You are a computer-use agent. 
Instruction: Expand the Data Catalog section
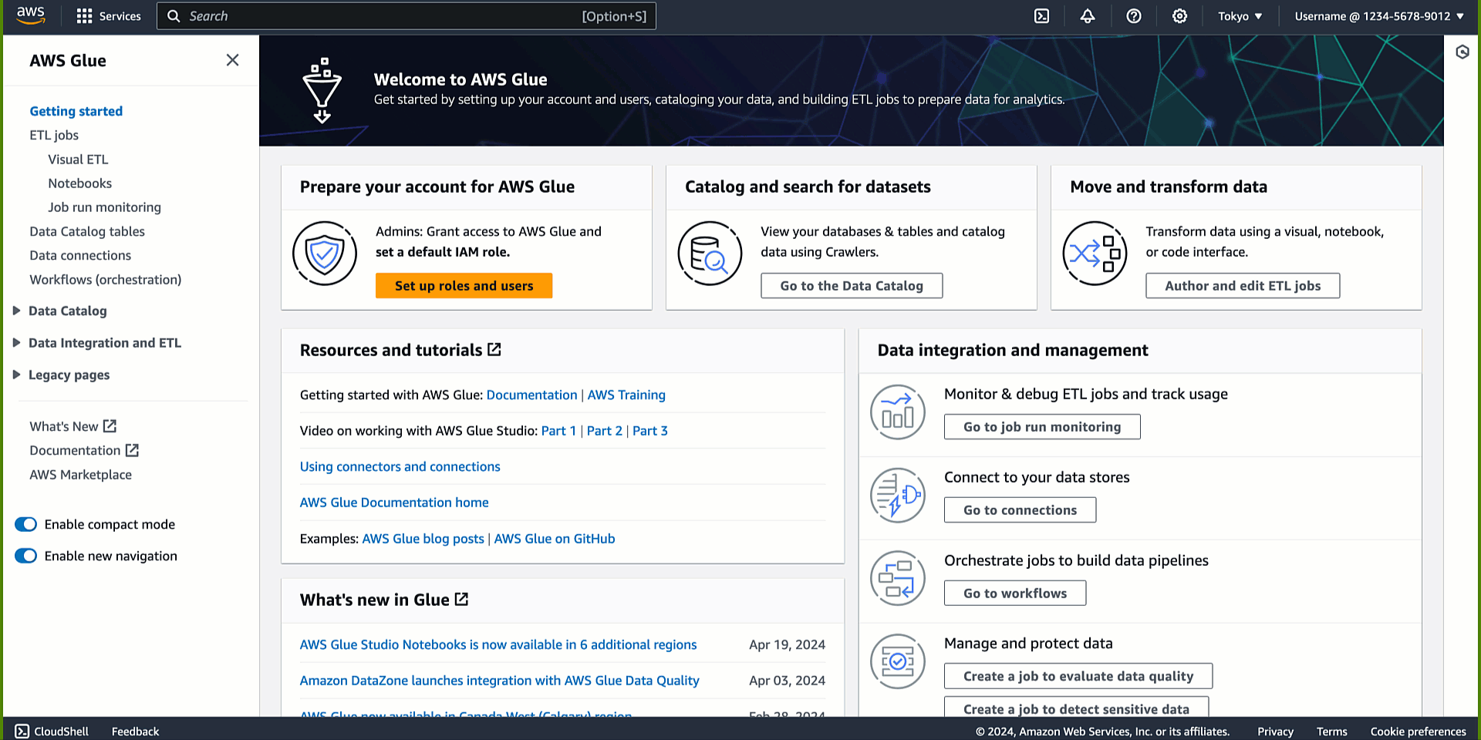(16, 311)
